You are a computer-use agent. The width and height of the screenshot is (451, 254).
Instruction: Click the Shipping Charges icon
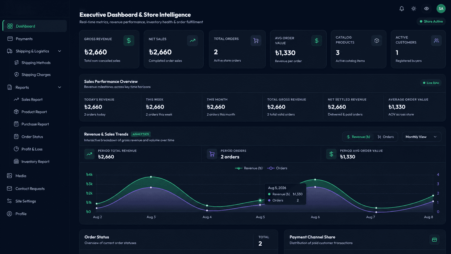click(x=16, y=74)
